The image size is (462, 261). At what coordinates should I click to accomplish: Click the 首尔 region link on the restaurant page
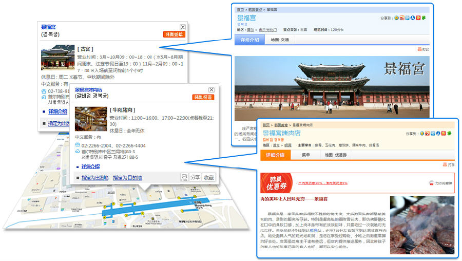point(276,145)
